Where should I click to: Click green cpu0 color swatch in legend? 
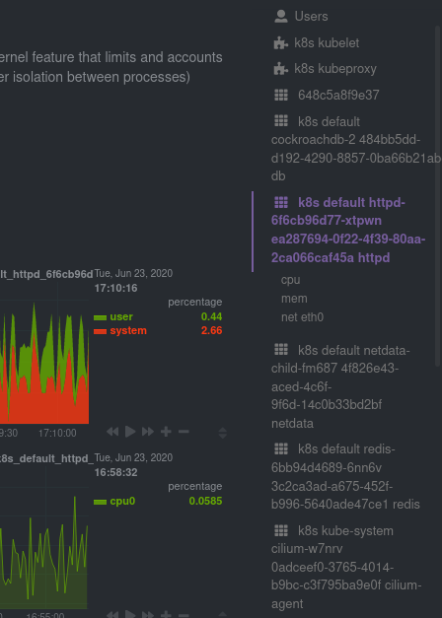(x=101, y=502)
